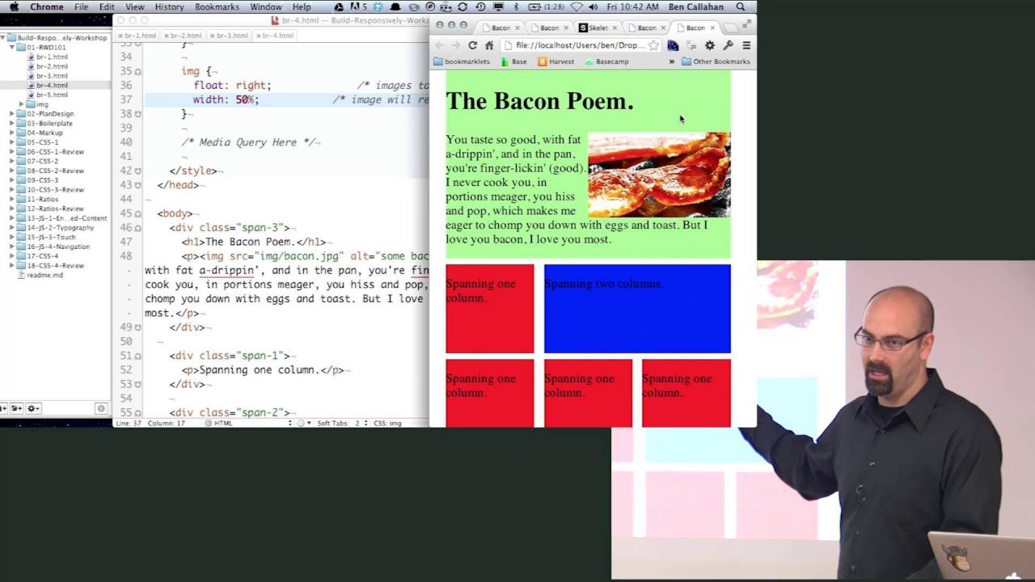Screen dimensions: 1035x582
Task: Open the Base bookmark
Action: 514,61
